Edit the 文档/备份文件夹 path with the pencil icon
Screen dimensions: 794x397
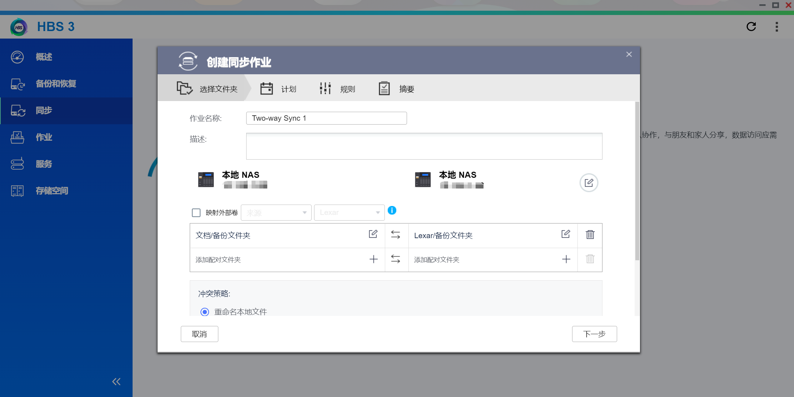373,234
